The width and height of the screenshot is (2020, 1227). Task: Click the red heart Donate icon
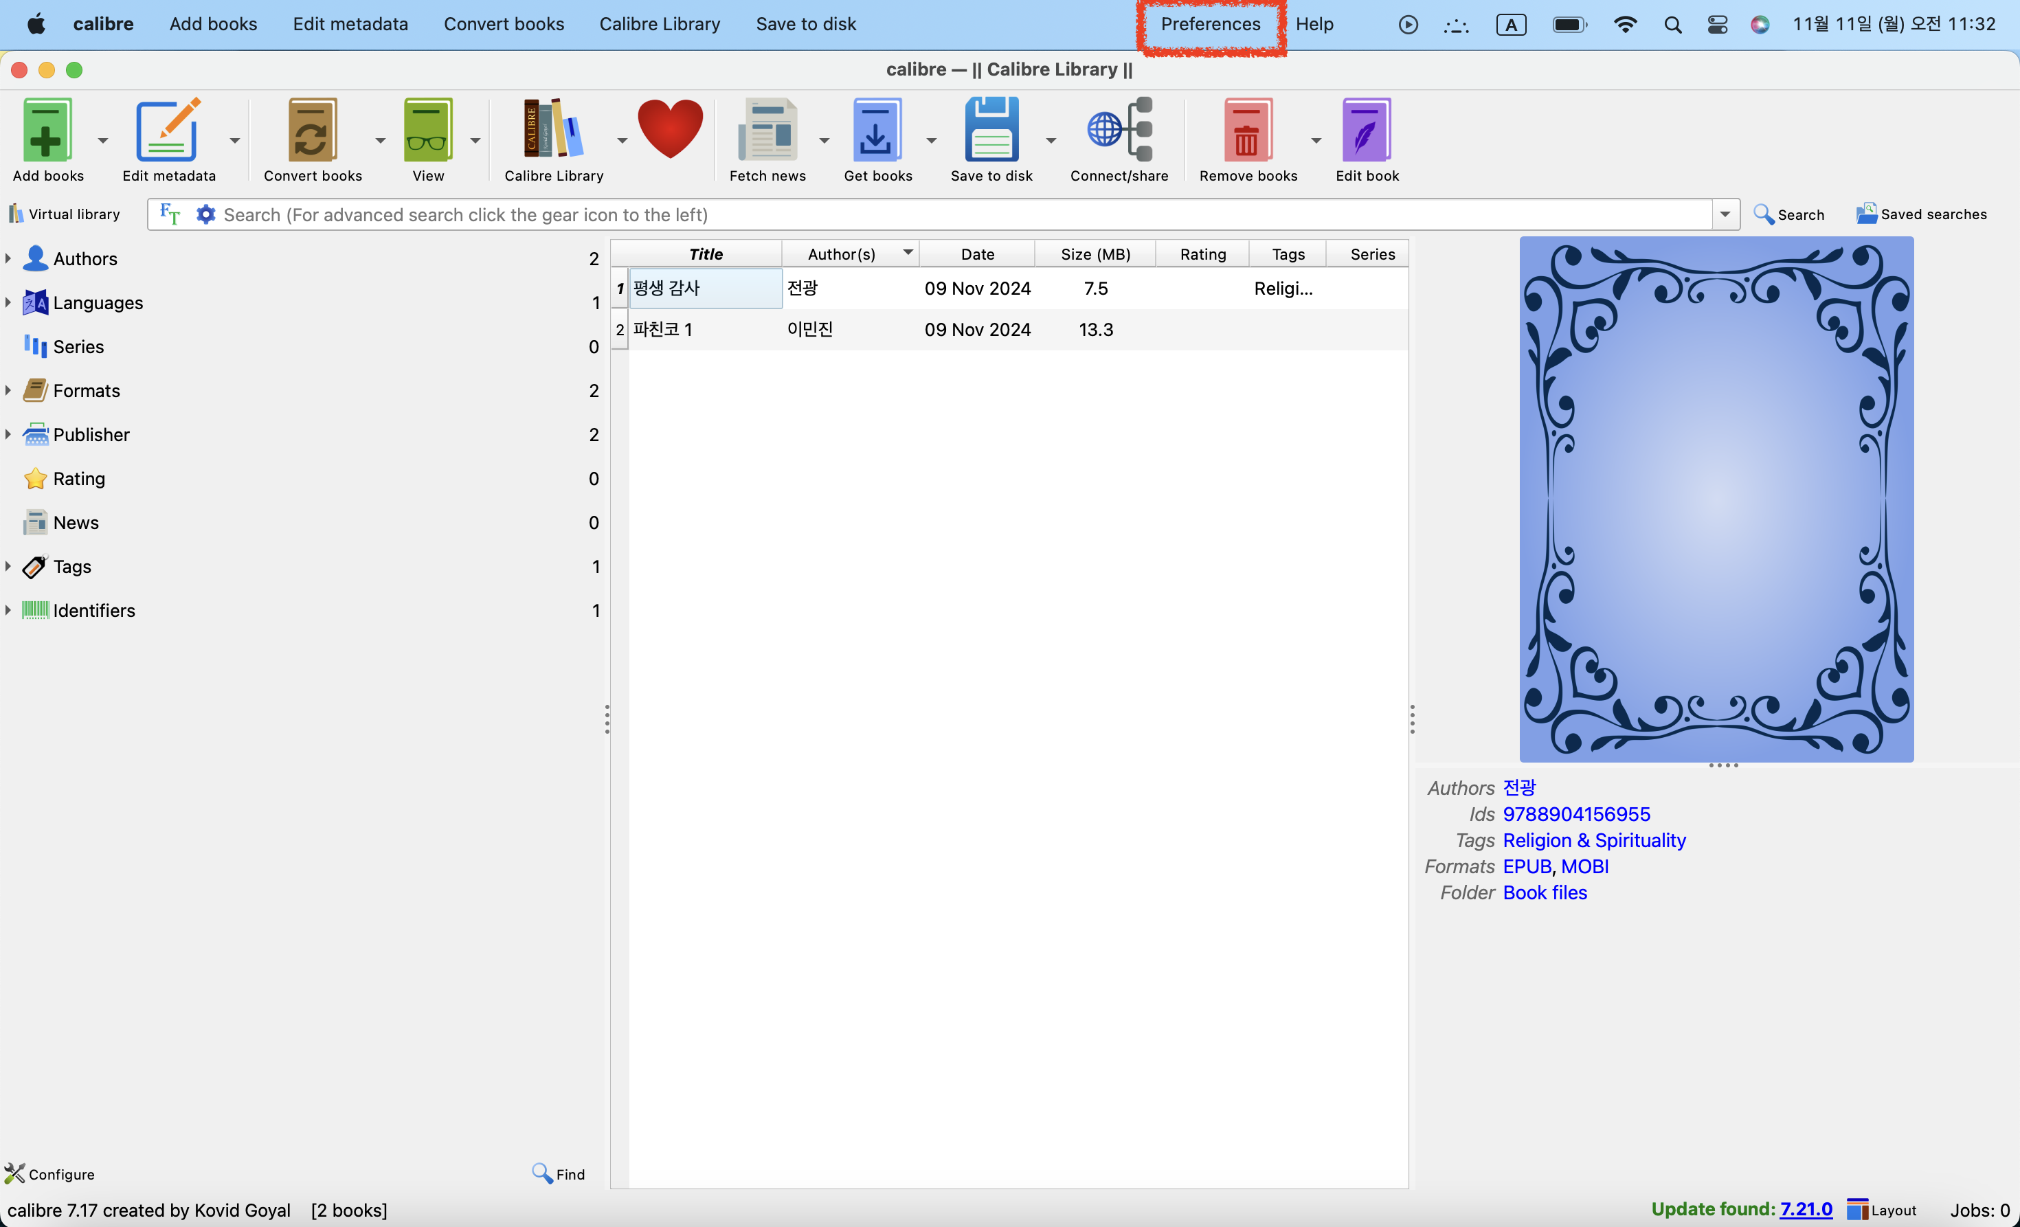(x=670, y=128)
